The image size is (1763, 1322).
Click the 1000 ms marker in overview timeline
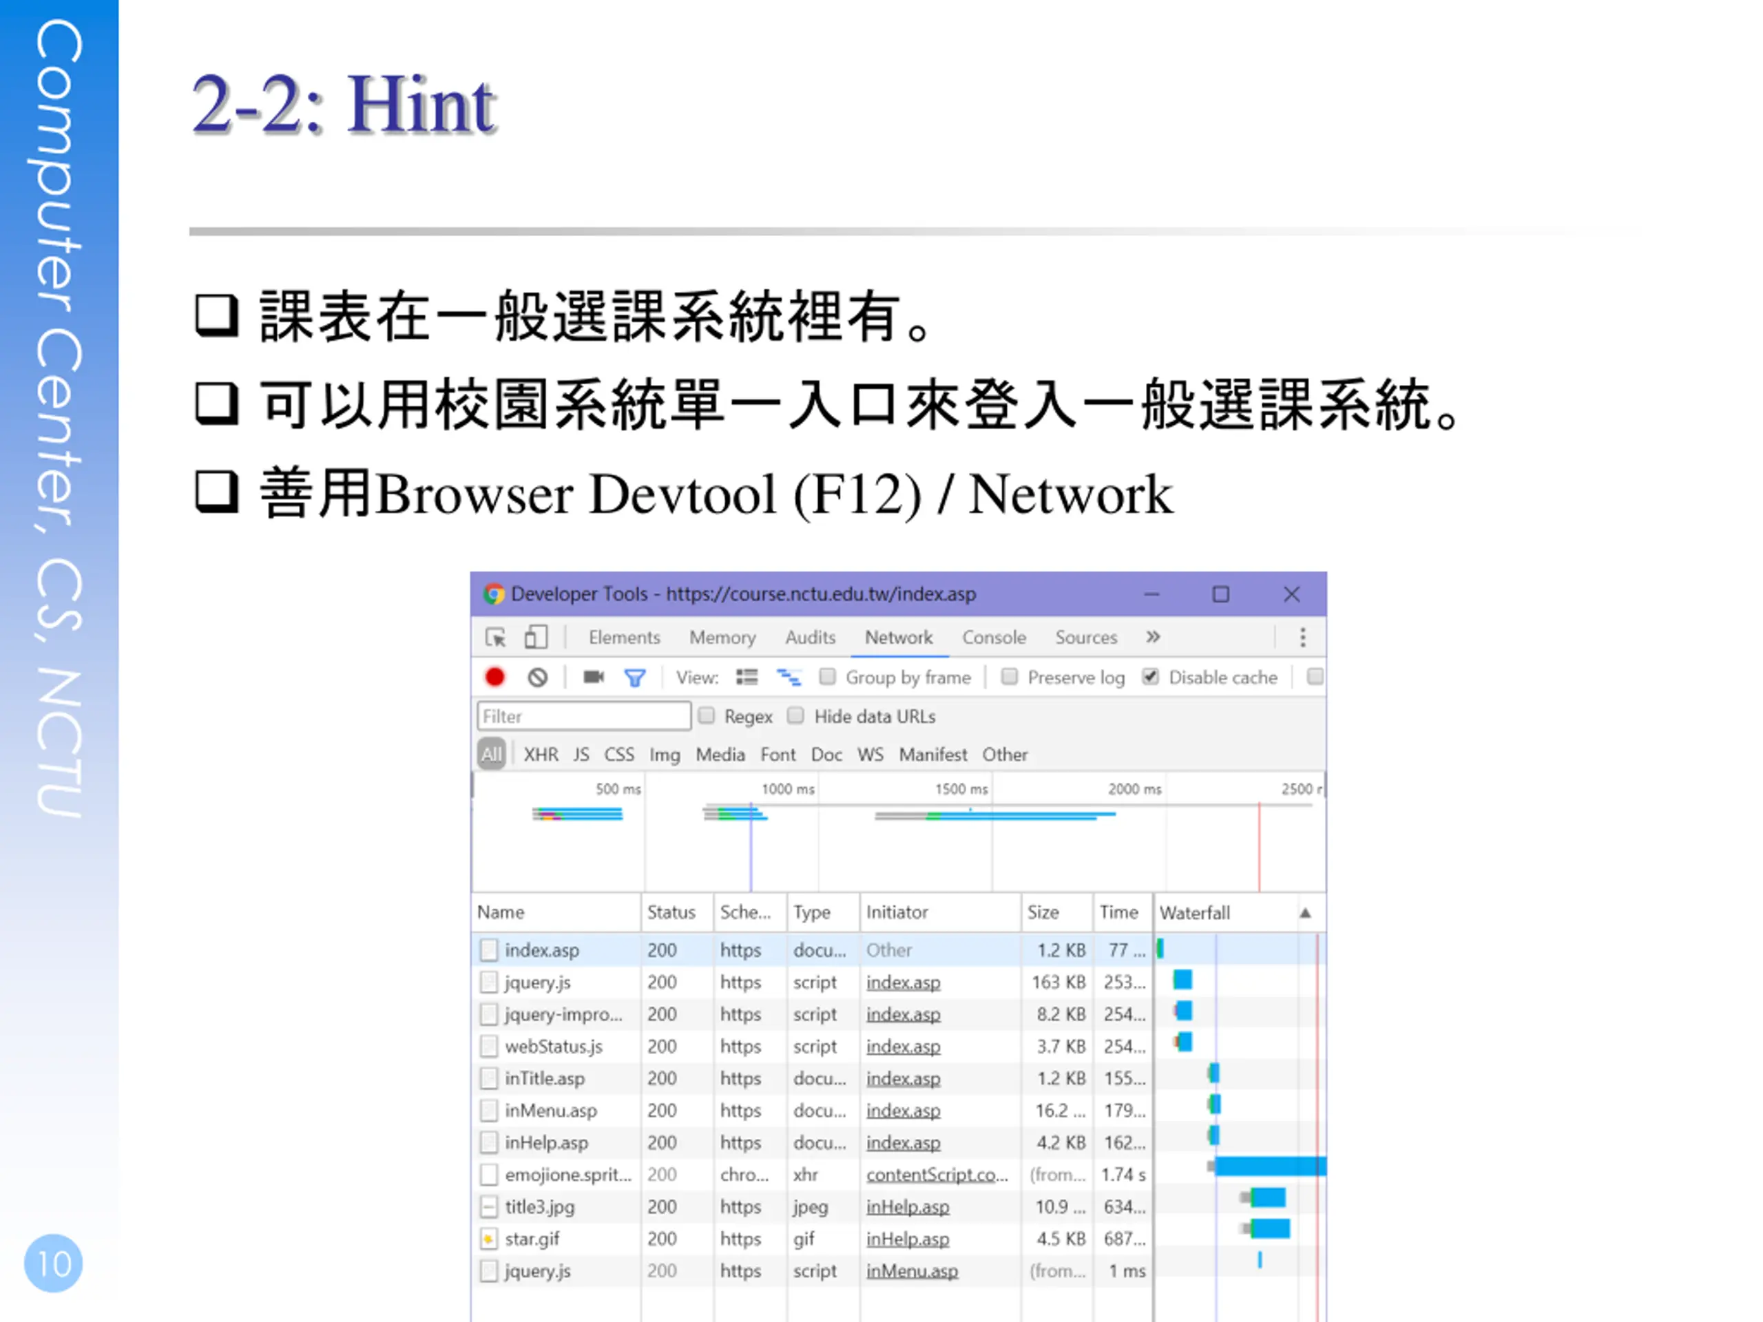point(787,789)
